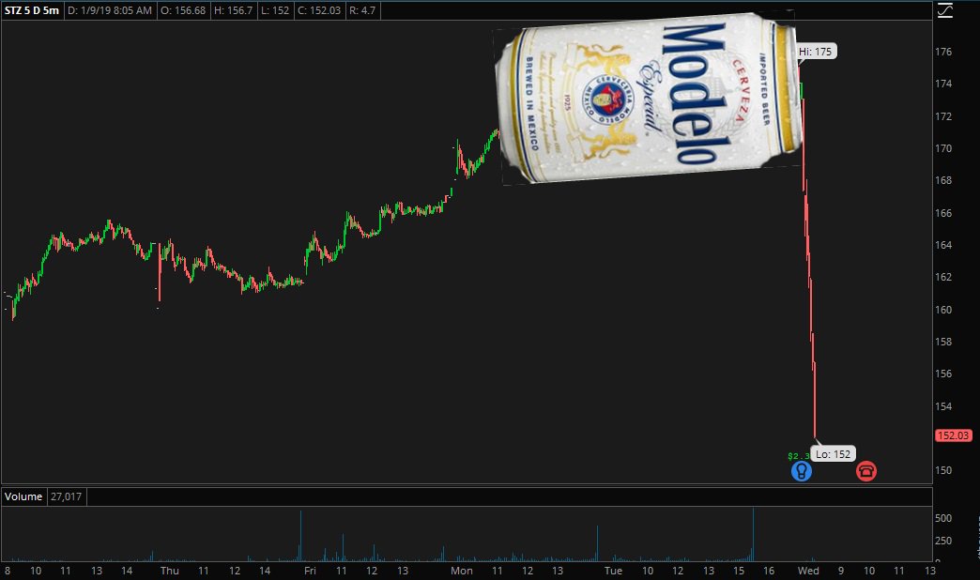Click the 156 price axis label
Image resolution: width=980 pixels, height=580 pixels.
point(943,374)
